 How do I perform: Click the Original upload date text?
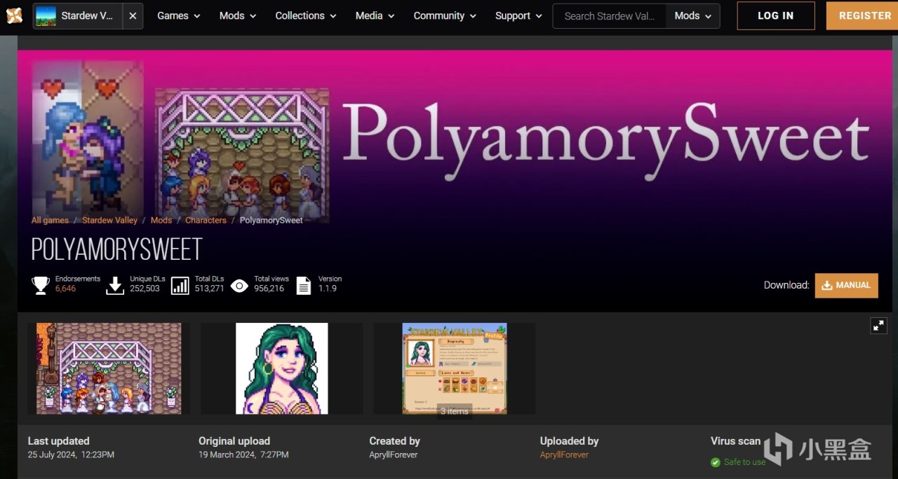(243, 454)
